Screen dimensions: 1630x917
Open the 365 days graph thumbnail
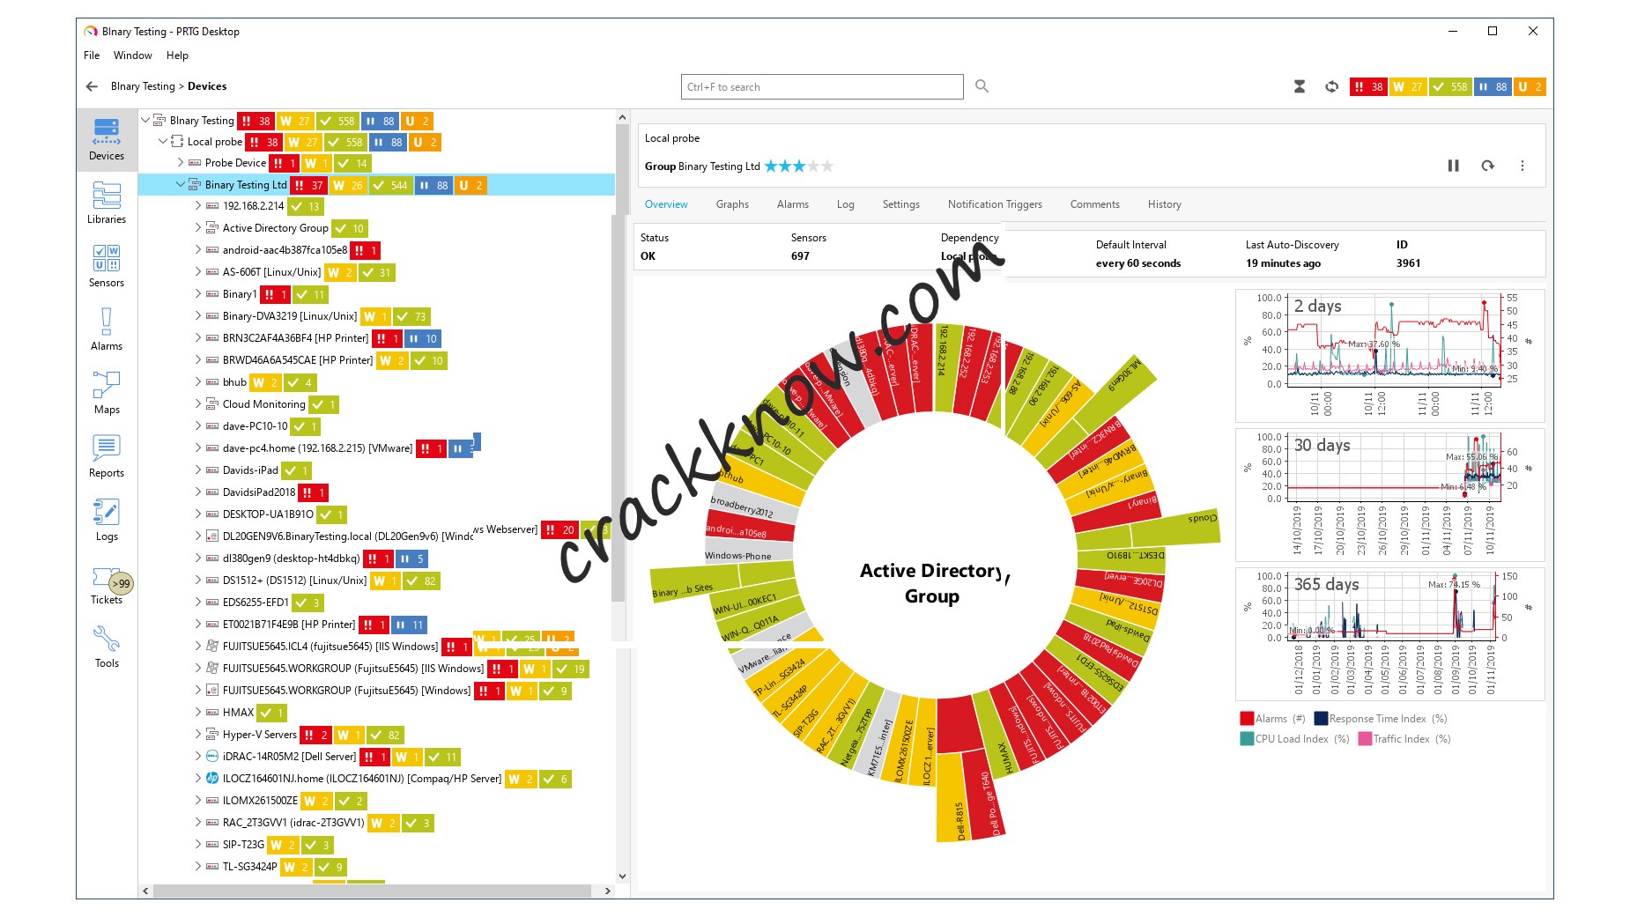coord(1389,633)
